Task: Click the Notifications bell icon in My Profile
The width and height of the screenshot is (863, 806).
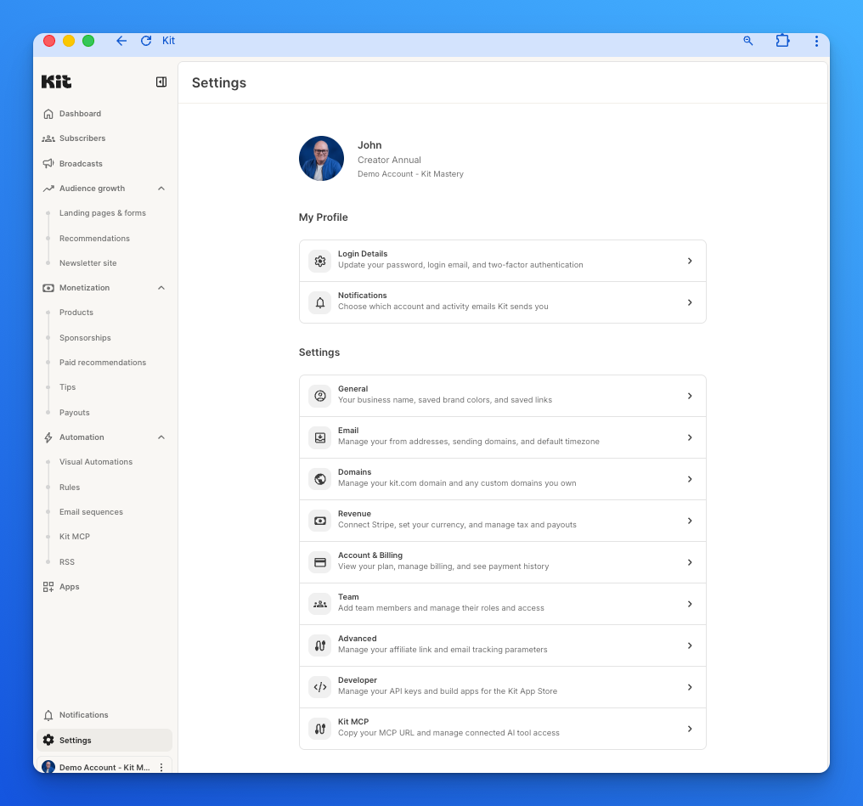Action: coord(319,302)
